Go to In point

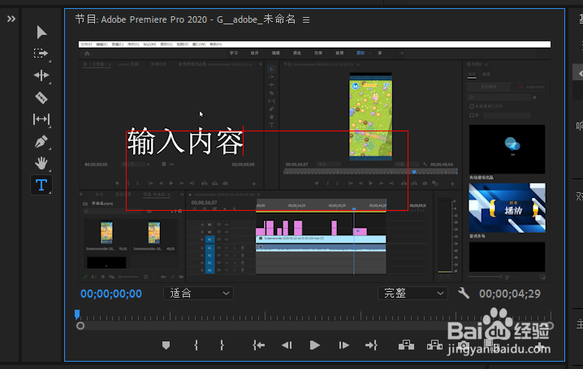258,345
